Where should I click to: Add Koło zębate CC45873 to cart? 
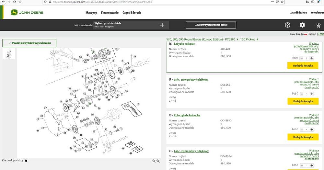[x=303, y=137]
